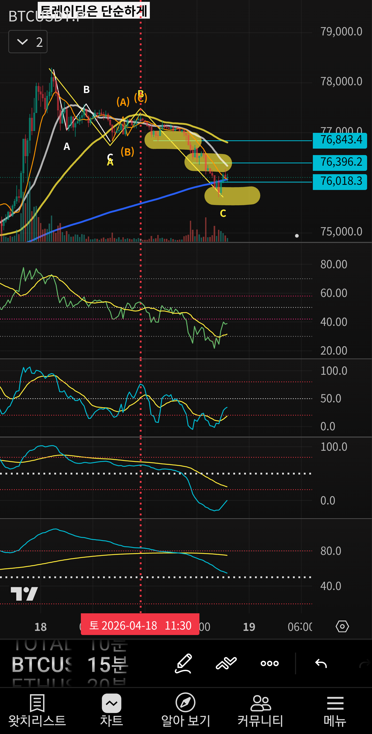Click the 76,018.3 price level label
This screenshot has height=734, width=372.
340,181
